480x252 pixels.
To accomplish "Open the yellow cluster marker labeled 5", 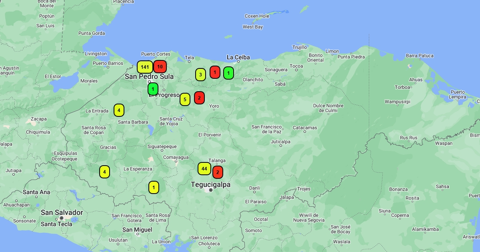I will pos(185,99).
